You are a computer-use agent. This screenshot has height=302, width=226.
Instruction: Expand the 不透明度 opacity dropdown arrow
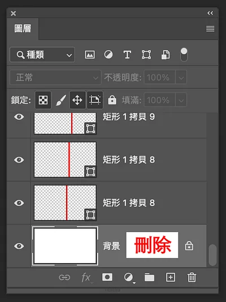pos(181,77)
